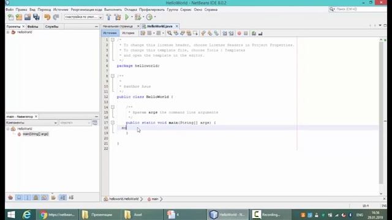Click the Shift Line Right icon
This screenshot has height=220, width=392.
[231, 33]
